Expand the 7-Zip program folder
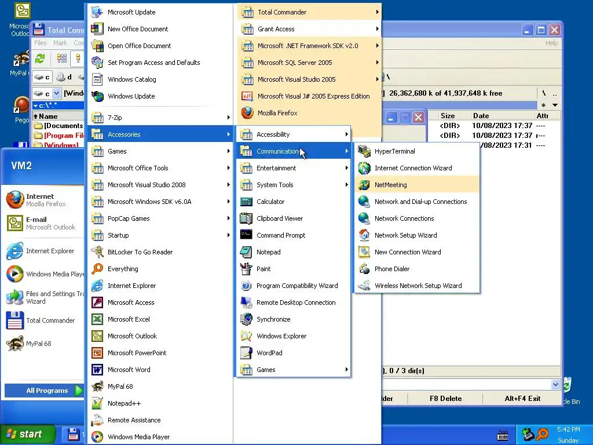Viewport: 593px width, 445px height. tap(160, 117)
